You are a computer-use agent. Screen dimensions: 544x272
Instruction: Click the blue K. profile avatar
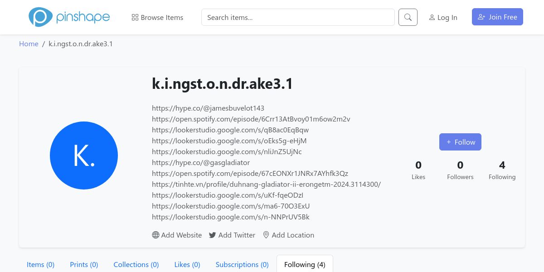click(x=84, y=155)
